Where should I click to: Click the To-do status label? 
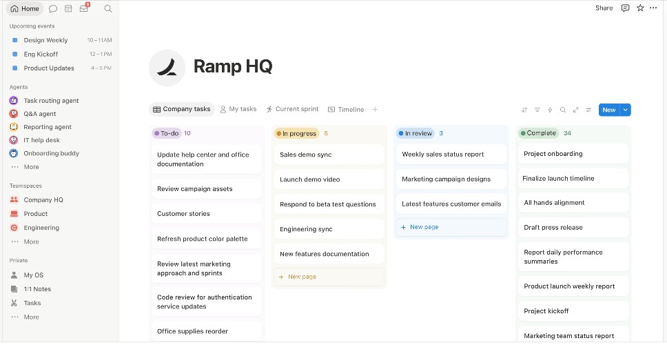pyautogui.click(x=167, y=133)
